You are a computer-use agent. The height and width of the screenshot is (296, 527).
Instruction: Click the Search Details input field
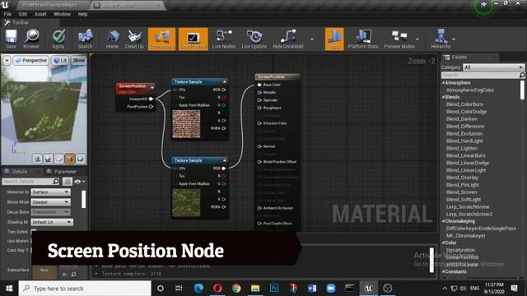pyautogui.click(x=30, y=182)
